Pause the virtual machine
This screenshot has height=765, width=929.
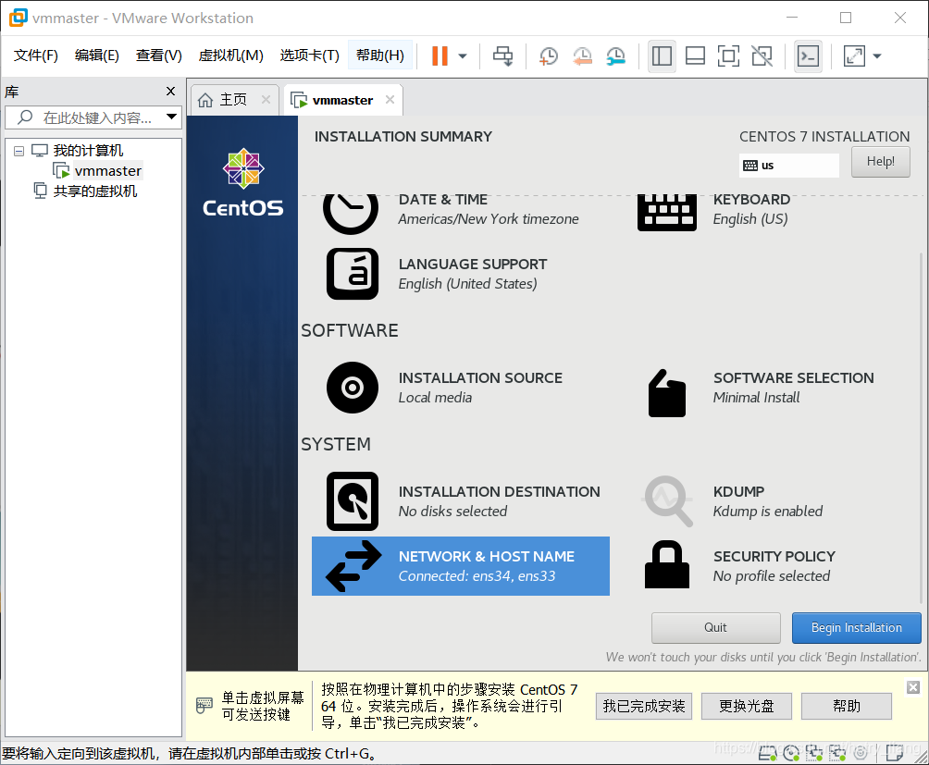coord(440,56)
